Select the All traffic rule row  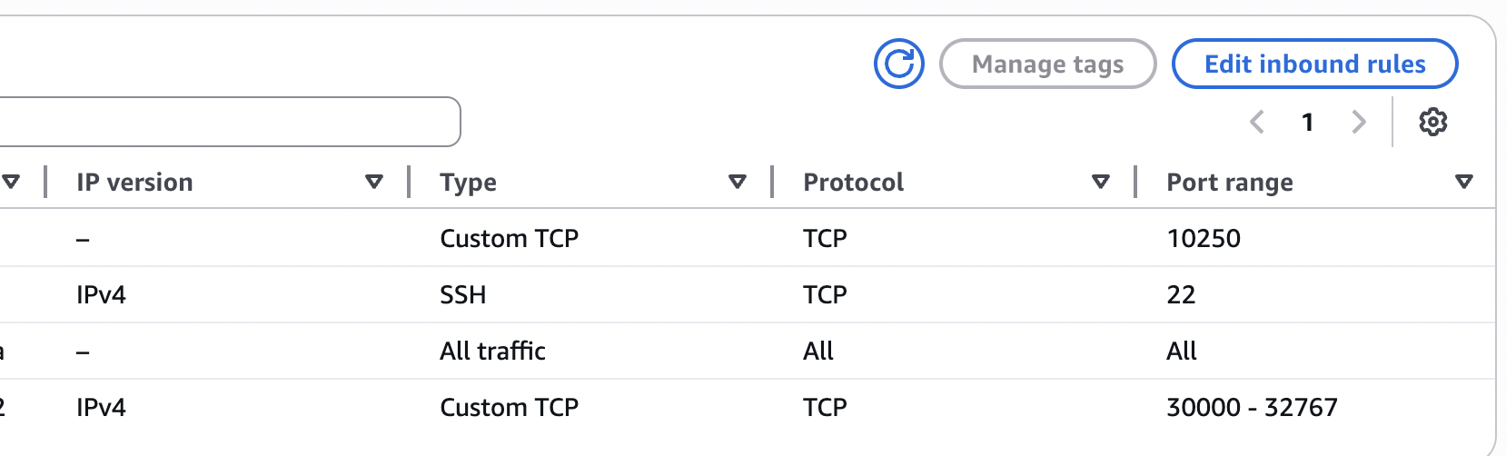point(492,351)
